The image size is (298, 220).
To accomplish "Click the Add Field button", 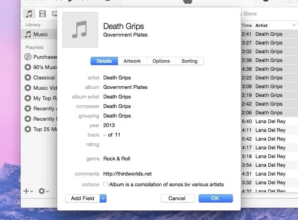I will (83, 198).
